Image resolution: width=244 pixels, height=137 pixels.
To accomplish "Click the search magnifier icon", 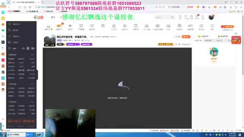I will (172, 17).
